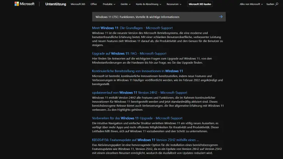Open 'Vorbereiten für das Windows 11-Upgrade' result
The image size is (283, 159).
[x=137, y=118]
